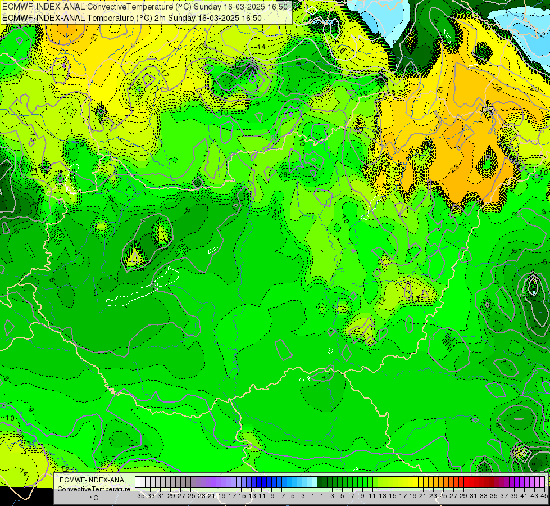Screen dimensions: 550x506
Task: Click the 'Temperature (°C) 2m' title line
Action: tap(132, 18)
